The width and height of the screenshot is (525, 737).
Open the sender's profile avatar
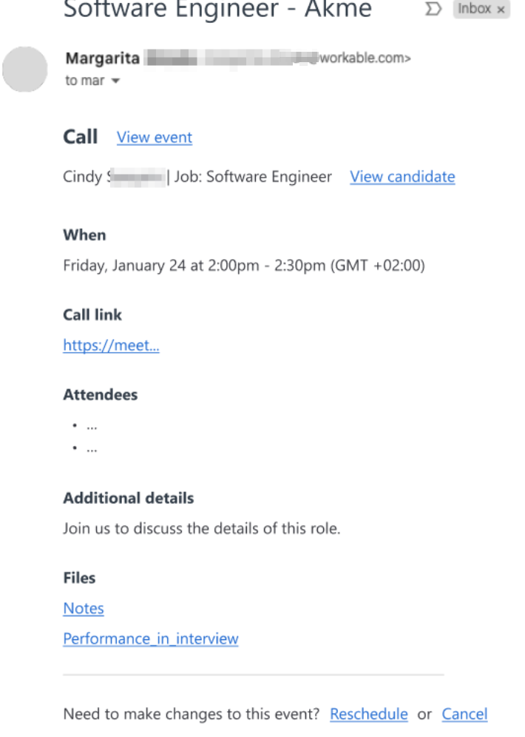tap(26, 70)
